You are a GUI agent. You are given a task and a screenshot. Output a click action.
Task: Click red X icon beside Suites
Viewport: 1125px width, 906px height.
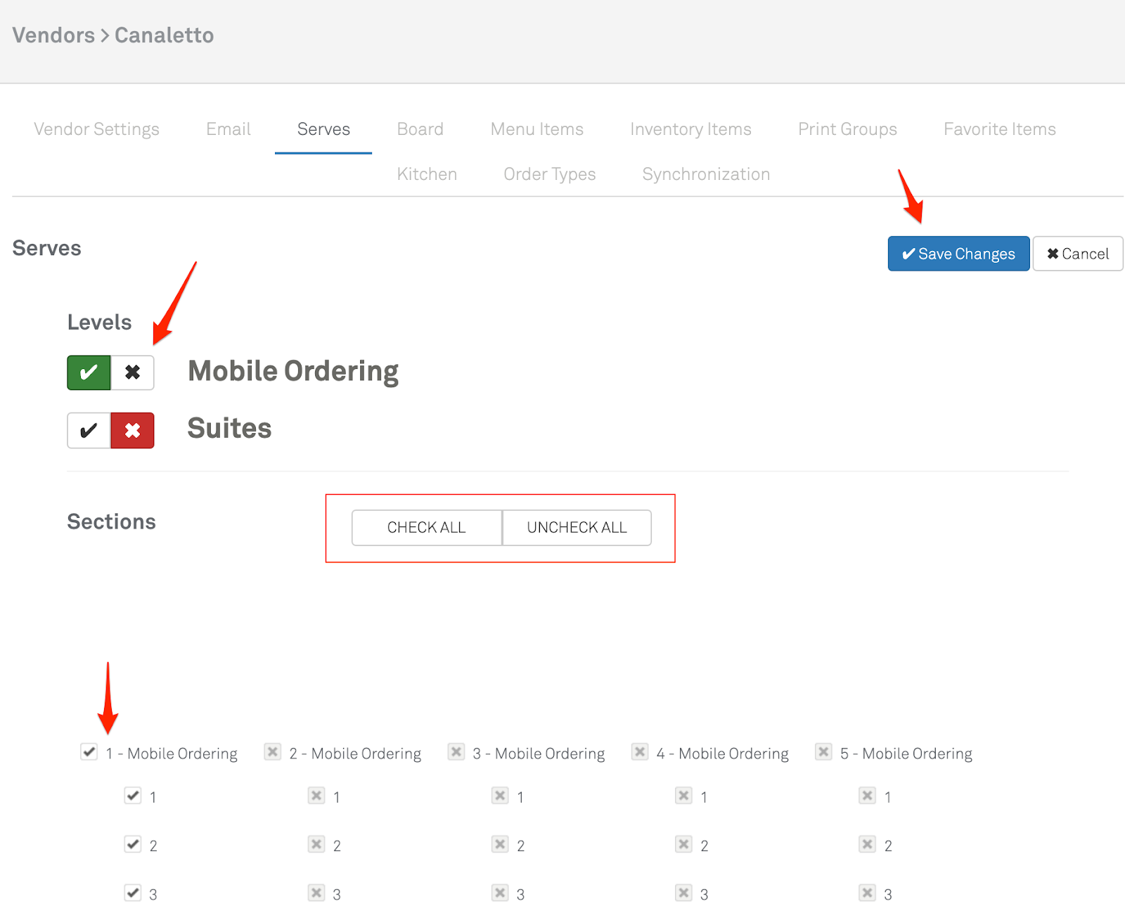pos(132,430)
